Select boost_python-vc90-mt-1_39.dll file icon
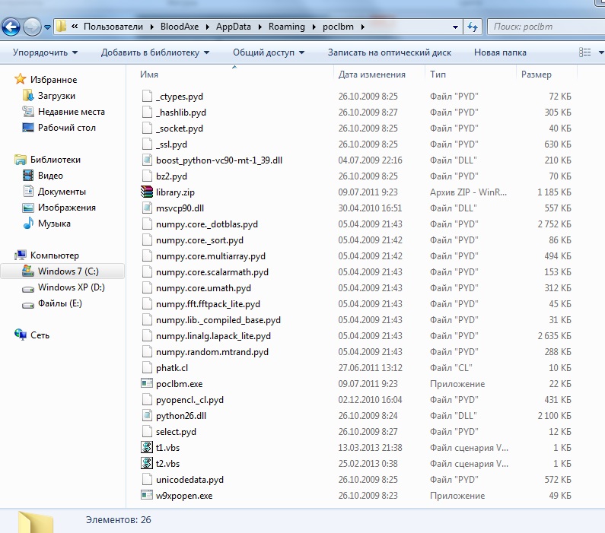 coord(147,160)
